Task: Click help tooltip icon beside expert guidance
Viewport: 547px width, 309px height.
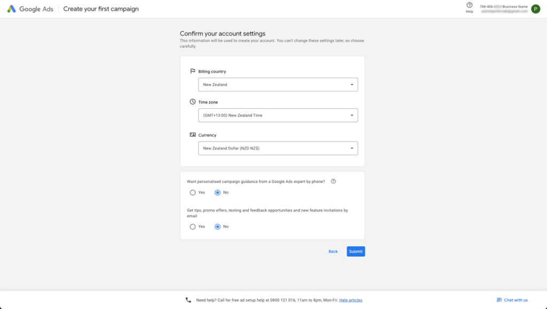Action: (x=333, y=181)
